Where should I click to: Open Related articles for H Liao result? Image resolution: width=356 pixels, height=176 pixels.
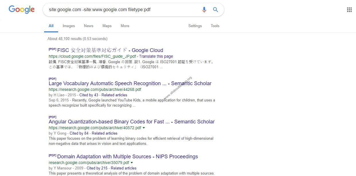coord(114,95)
